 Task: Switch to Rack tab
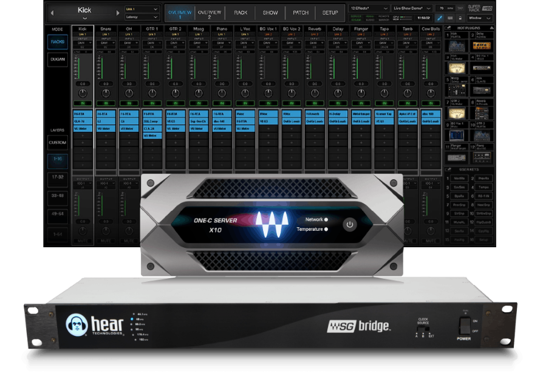(241, 13)
